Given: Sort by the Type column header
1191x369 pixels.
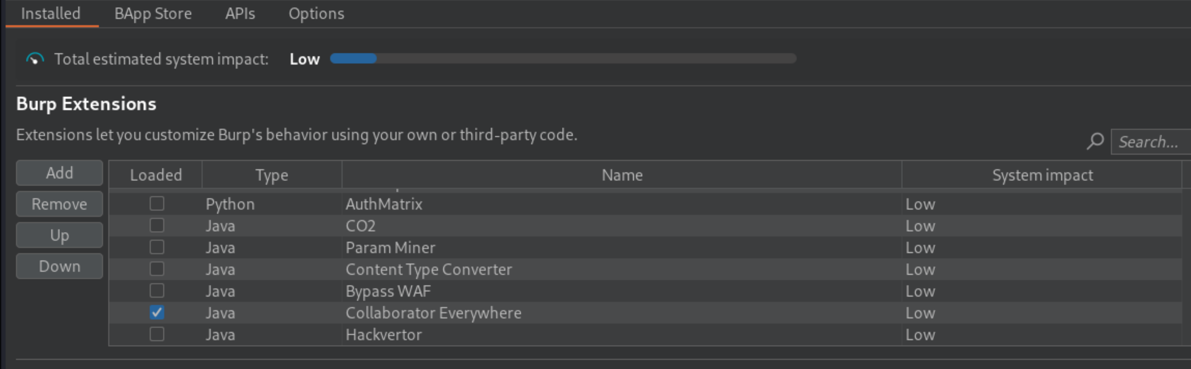Looking at the screenshot, I should pyautogui.click(x=272, y=175).
